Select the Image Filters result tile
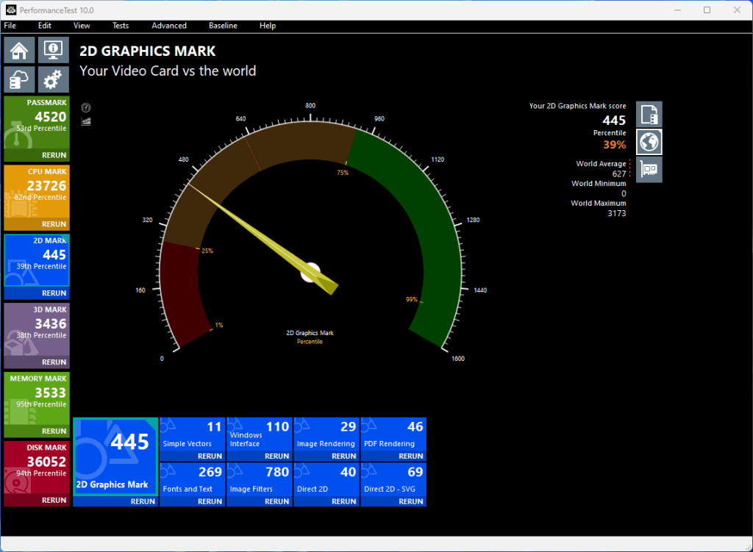Viewport: 753px width, 552px height. pyautogui.click(x=260, y=479)
